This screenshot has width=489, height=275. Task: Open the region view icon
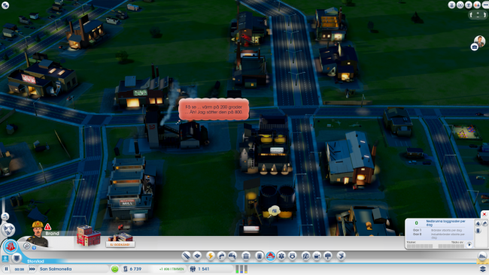[8, 230]
